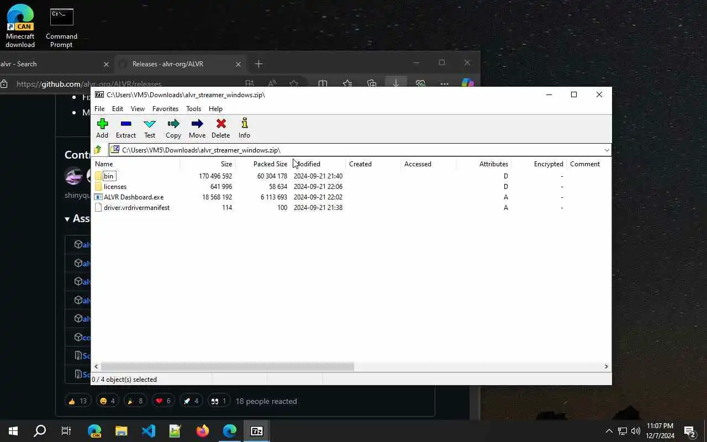Open Task View on taskbar
This screenshot has height=442, width=707.
coord(66,431)
